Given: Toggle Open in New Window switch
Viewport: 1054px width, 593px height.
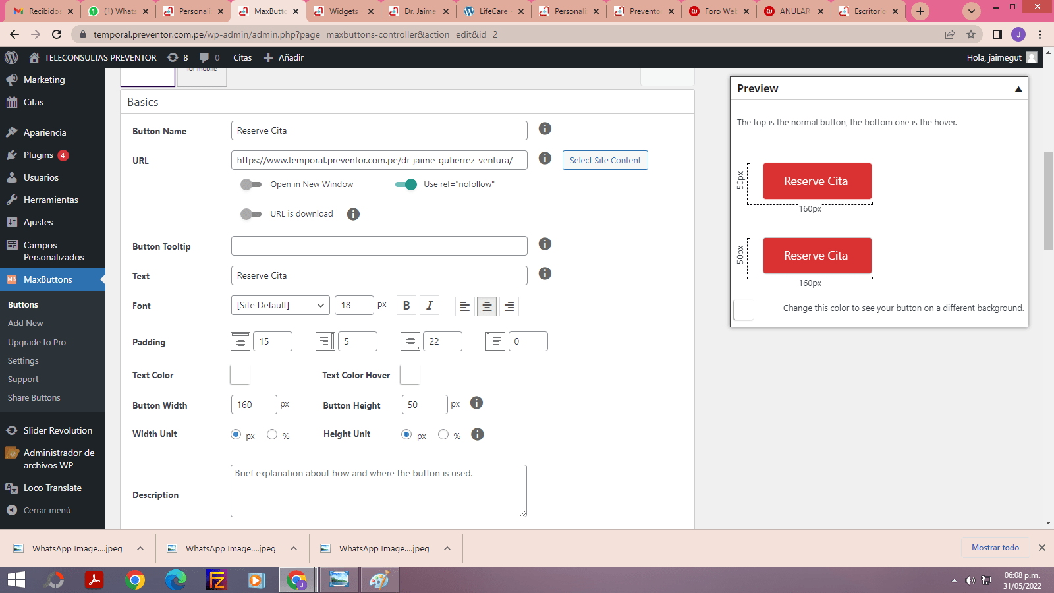Looking at the screenshot, I should (x=251, y=184).
